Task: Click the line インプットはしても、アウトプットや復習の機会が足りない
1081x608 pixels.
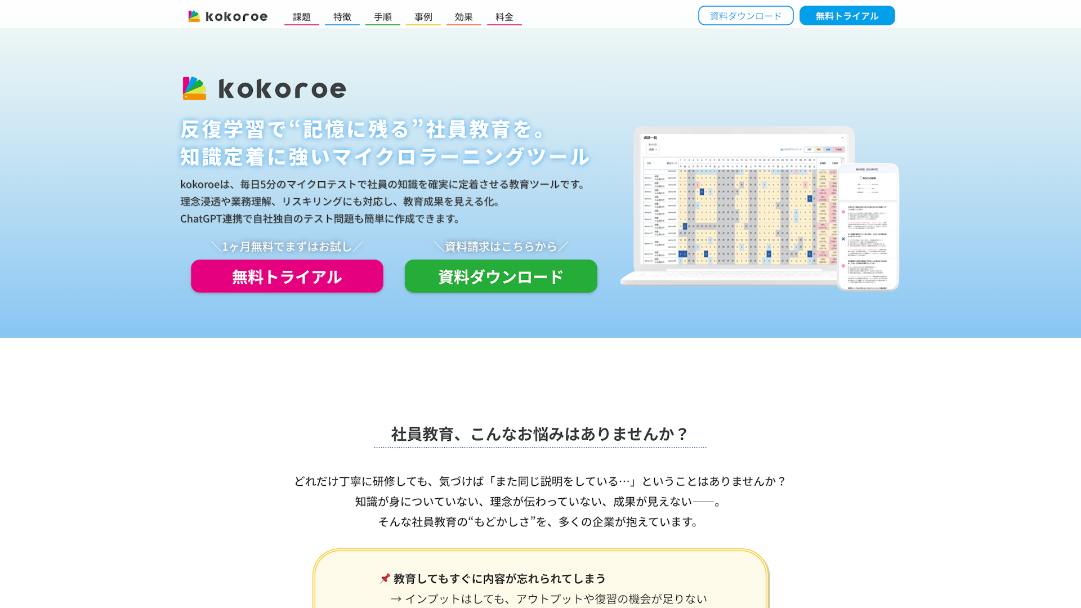Action: 556,599
